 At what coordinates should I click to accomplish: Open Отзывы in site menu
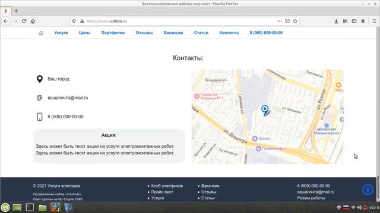pos(144,33)
